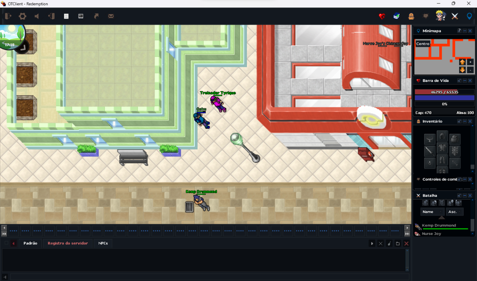Screen dimensions: 477x281
Task: Toggle the blue map pin minimap icon
Action: coord(469,16)
